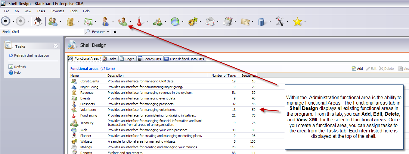This screenshot has height=154, width=409.
Task: Click Refresh shell navigation link
Action: [x=31, y=55]
